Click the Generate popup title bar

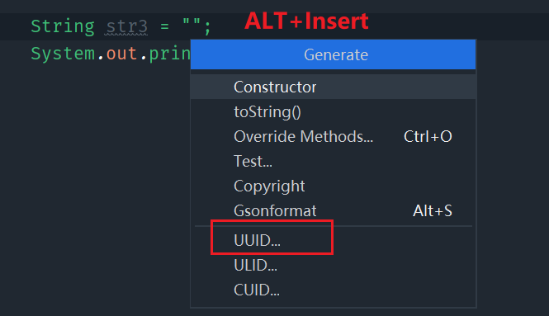coord(333,54)
